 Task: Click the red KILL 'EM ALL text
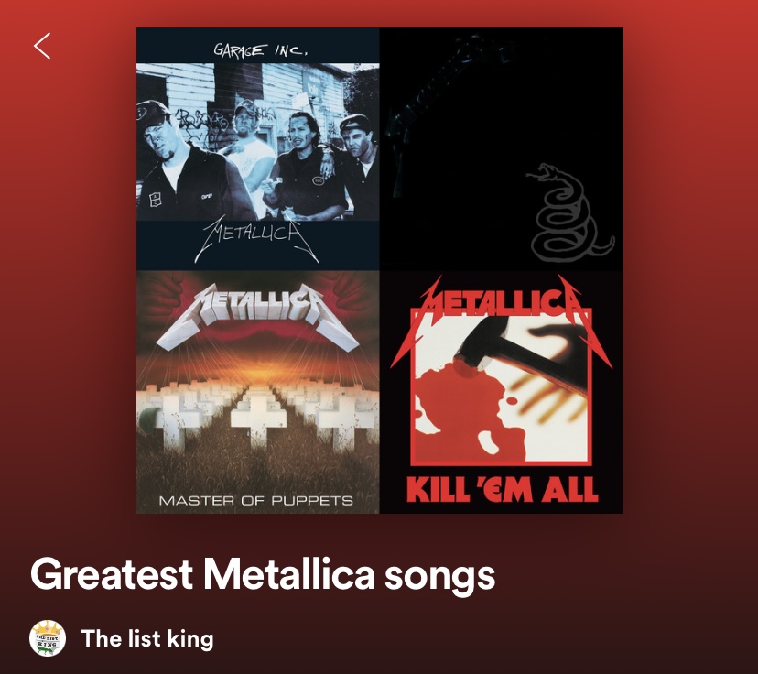[x=502, y=489]
